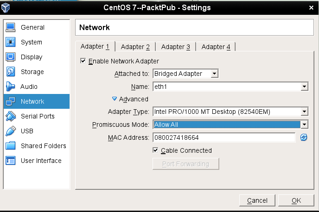Open the Display monitor icon
The image size is (319, 212).
(11, 57)
